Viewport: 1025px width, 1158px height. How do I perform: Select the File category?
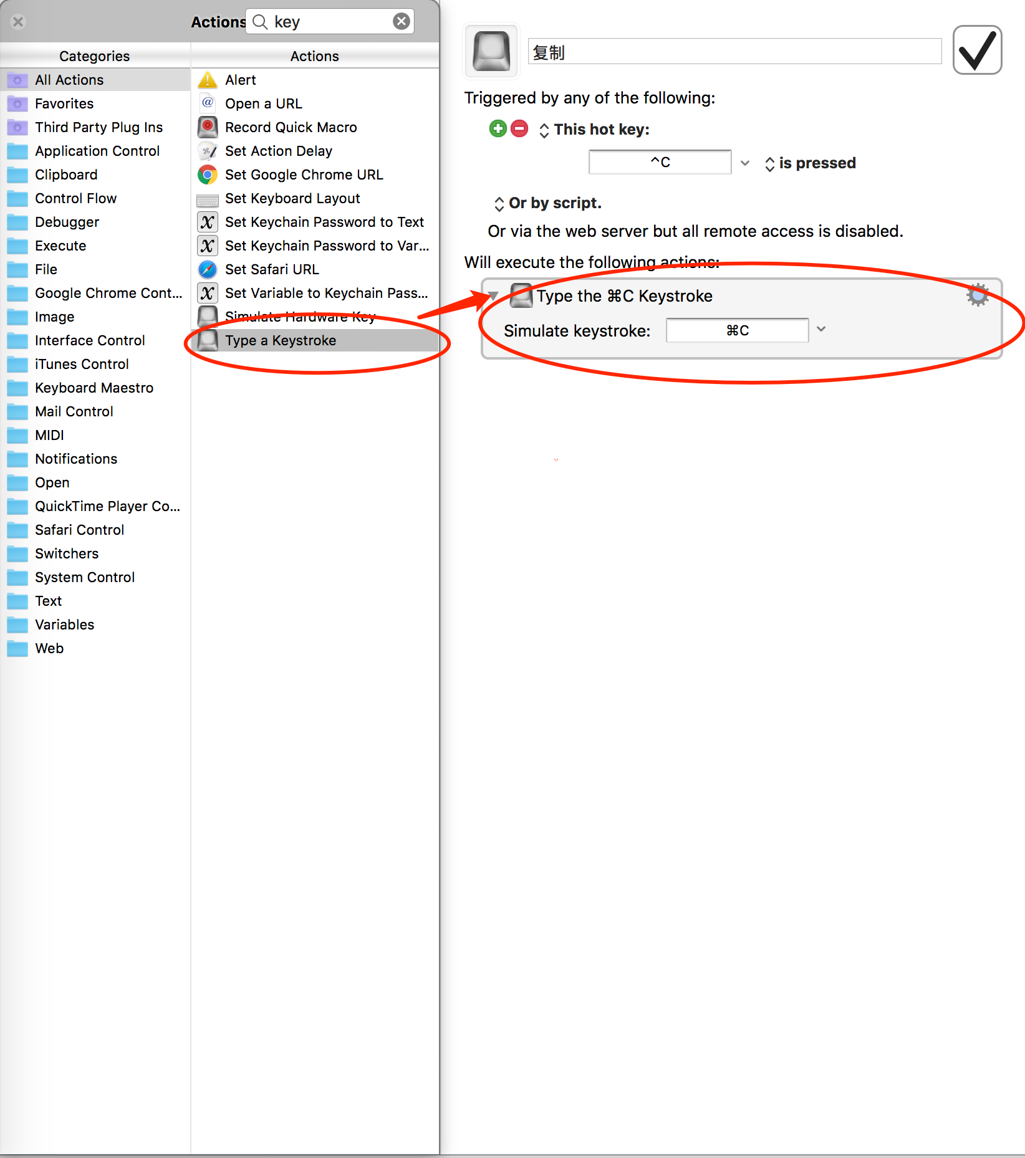(95, 269)
